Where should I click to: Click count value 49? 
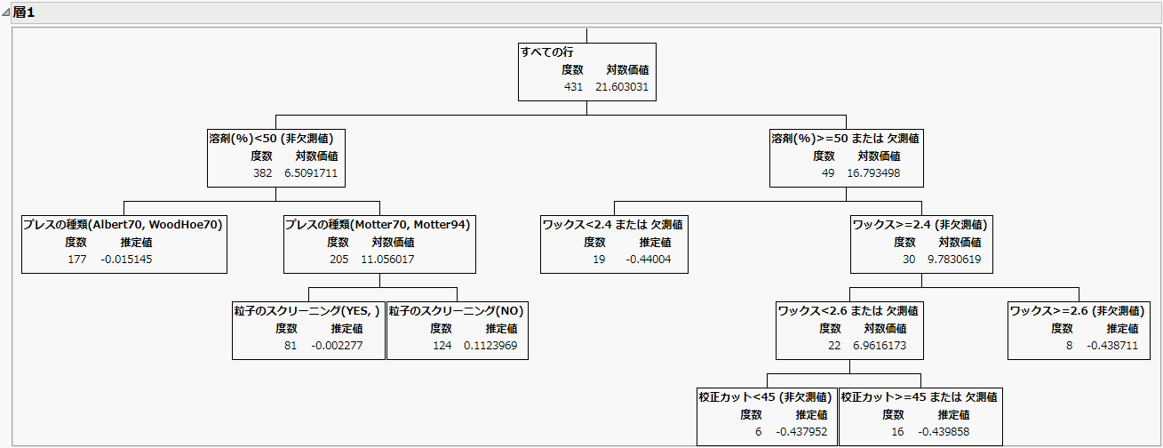click(x=828, y=172)
